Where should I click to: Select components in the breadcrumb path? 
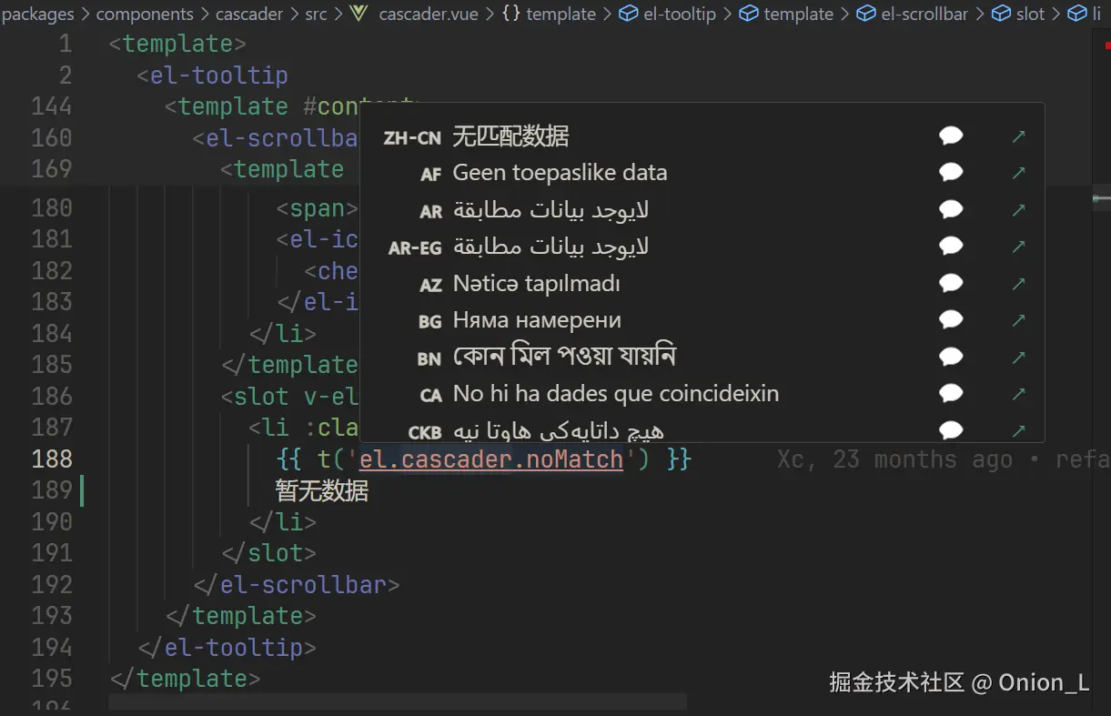[145, 14]
